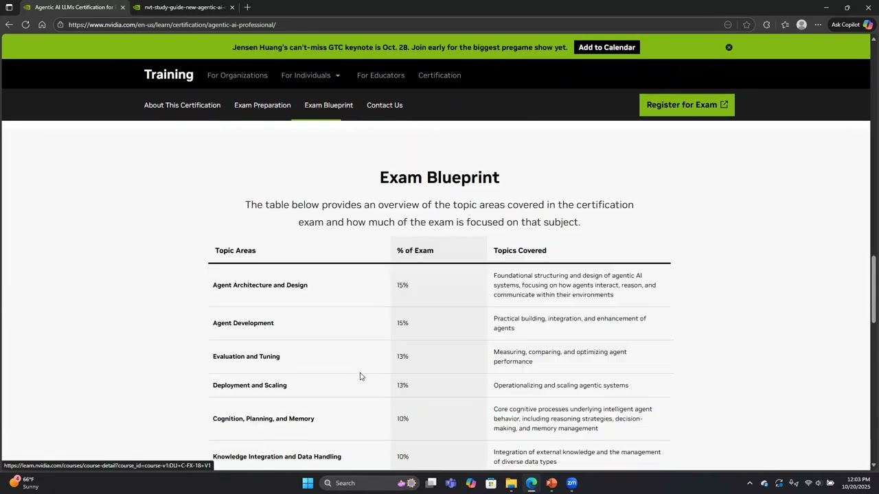Open Zoom from taskbar
The height and width of the screenshot is (494, 879).
pyautogui.click(x=572, y=483)
